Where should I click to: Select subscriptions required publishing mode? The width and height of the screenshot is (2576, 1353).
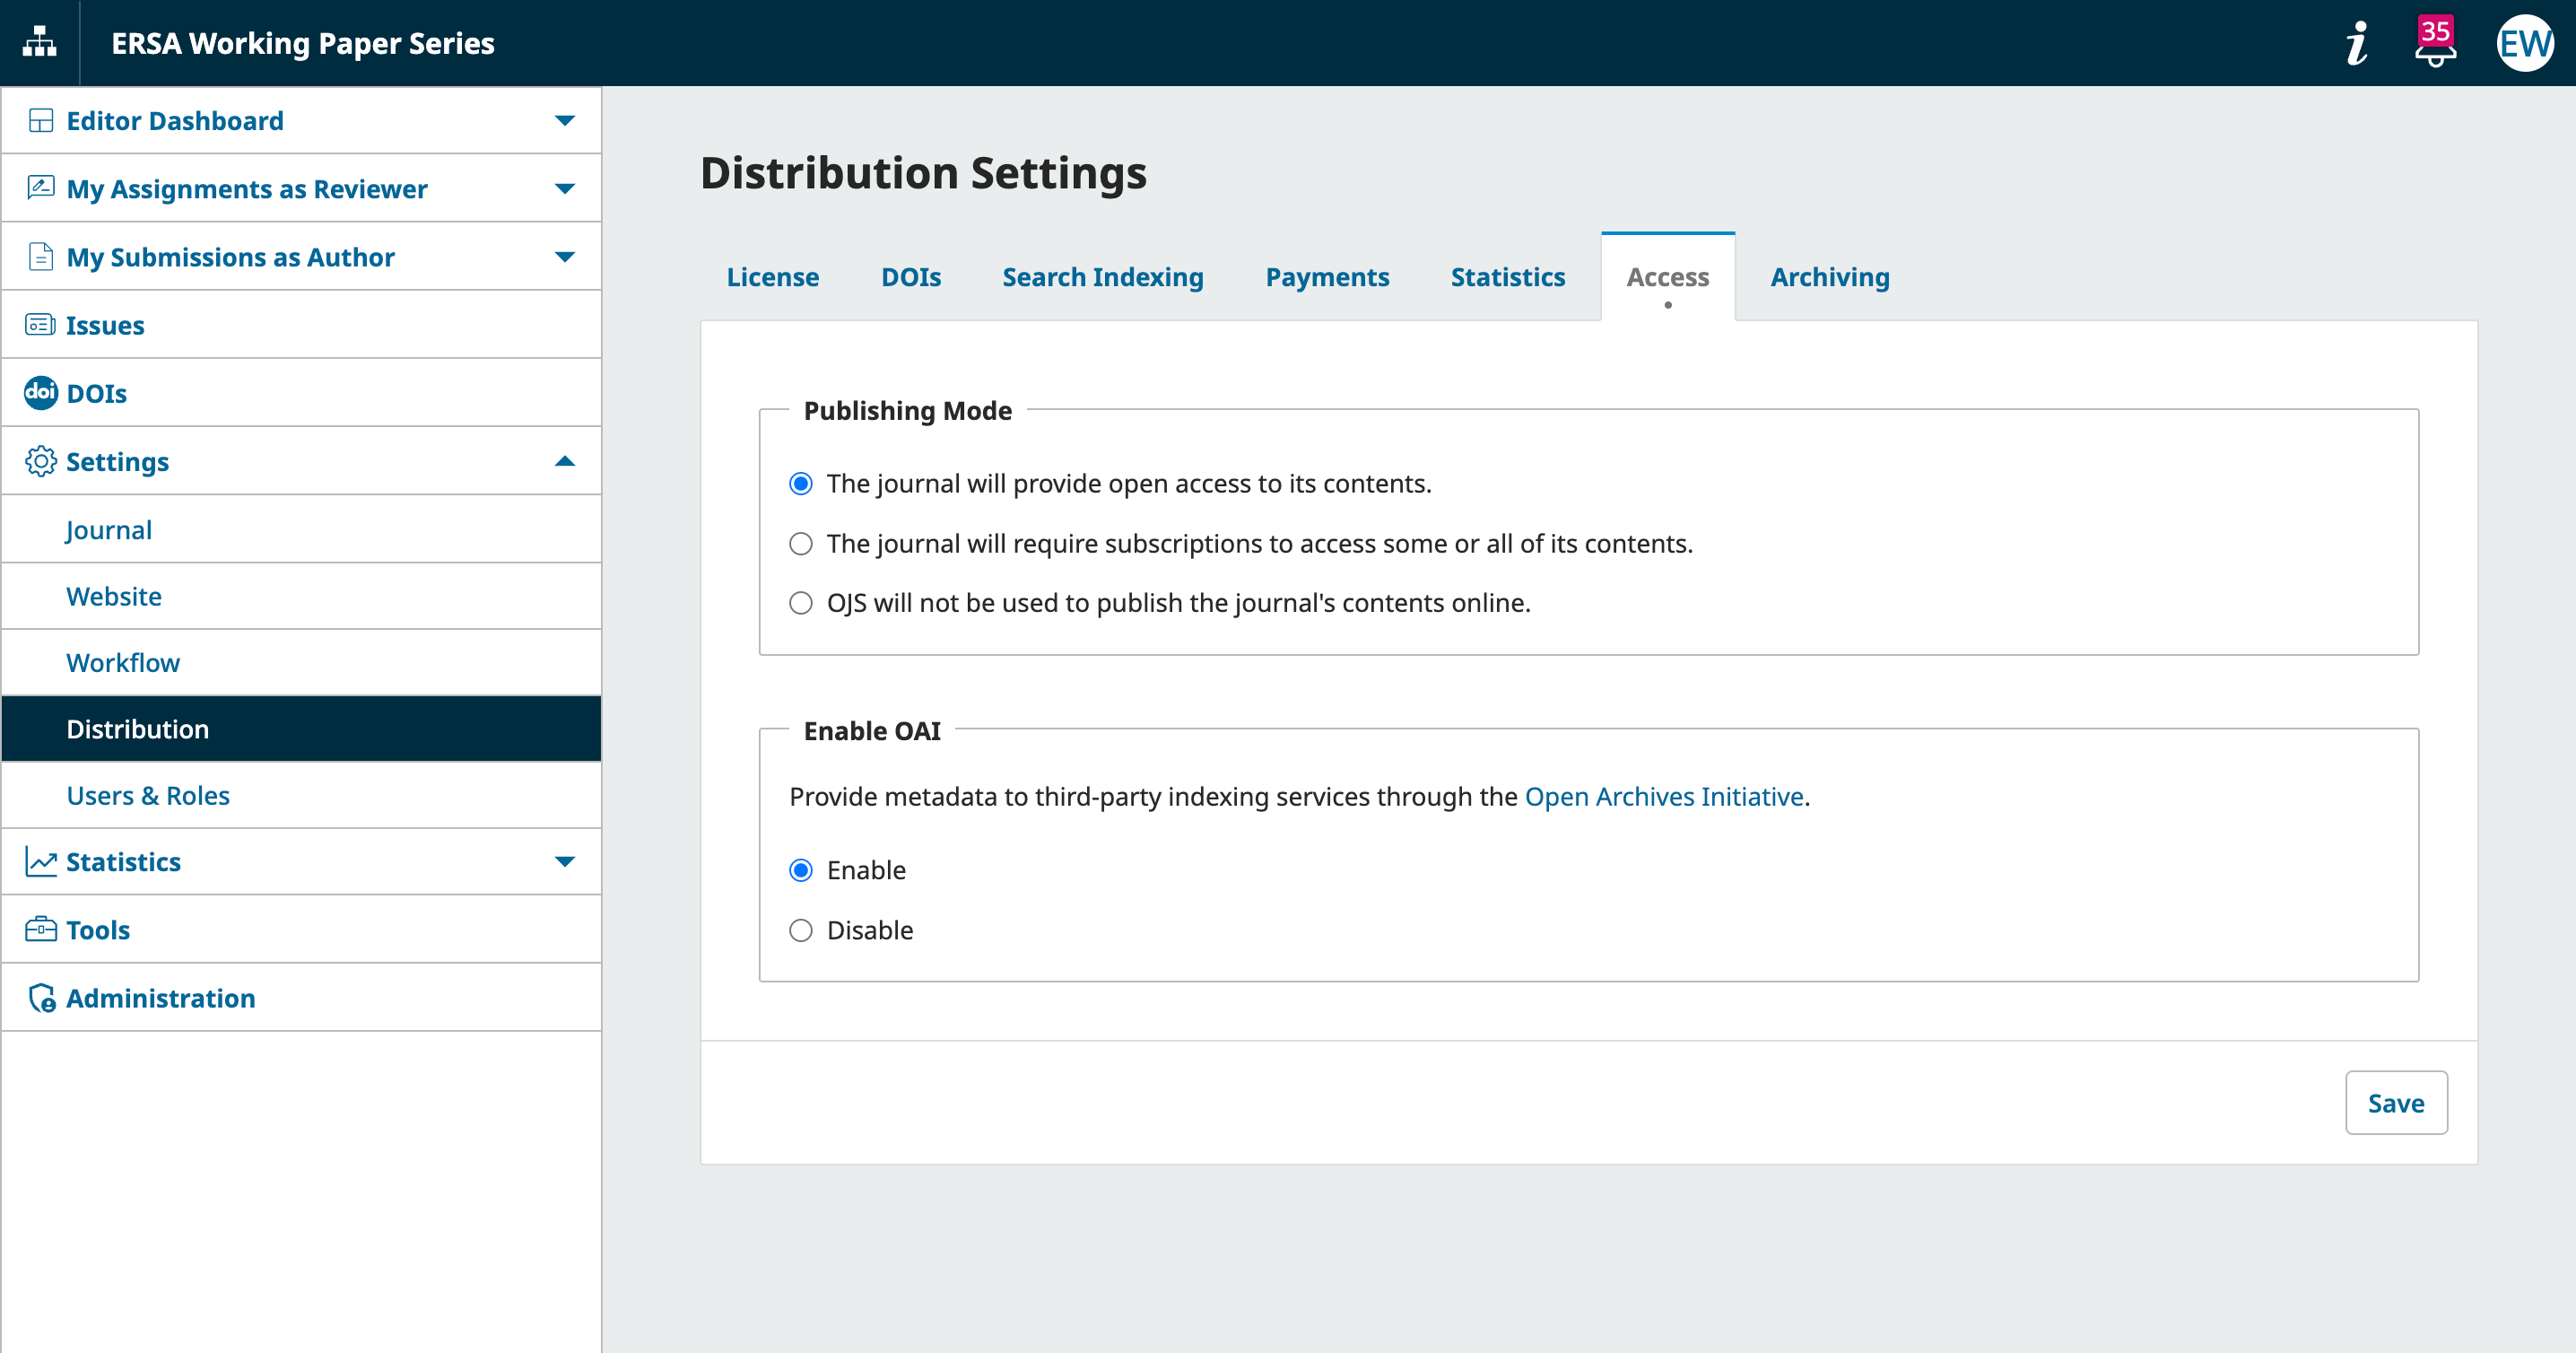pyautogui.click(x=801, y=544)
